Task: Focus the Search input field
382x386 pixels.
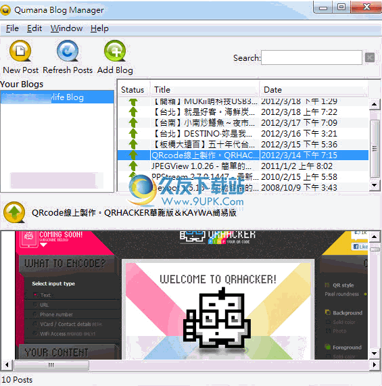Action: pos(312,57)
